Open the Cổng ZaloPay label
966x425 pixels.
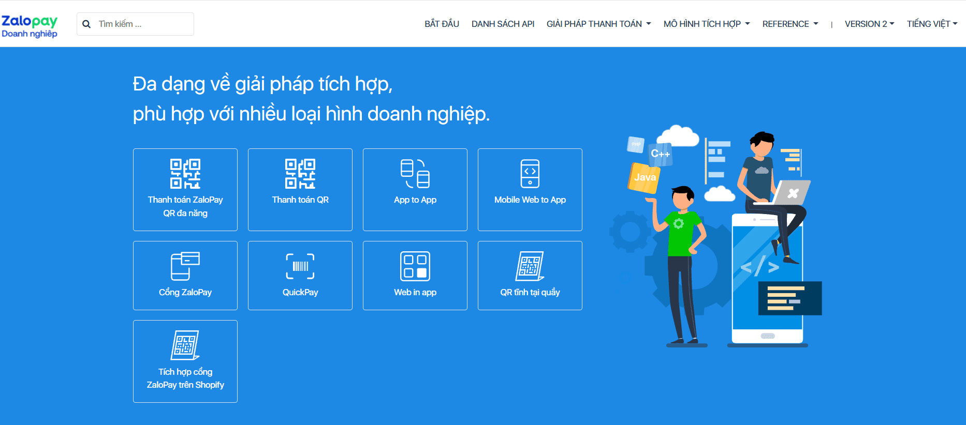pos(185,292)
